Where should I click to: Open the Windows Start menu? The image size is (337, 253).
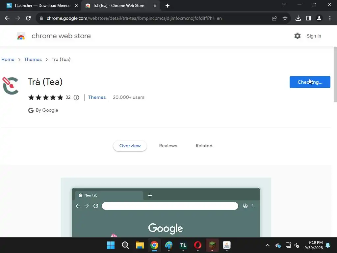tap(111, 245)
